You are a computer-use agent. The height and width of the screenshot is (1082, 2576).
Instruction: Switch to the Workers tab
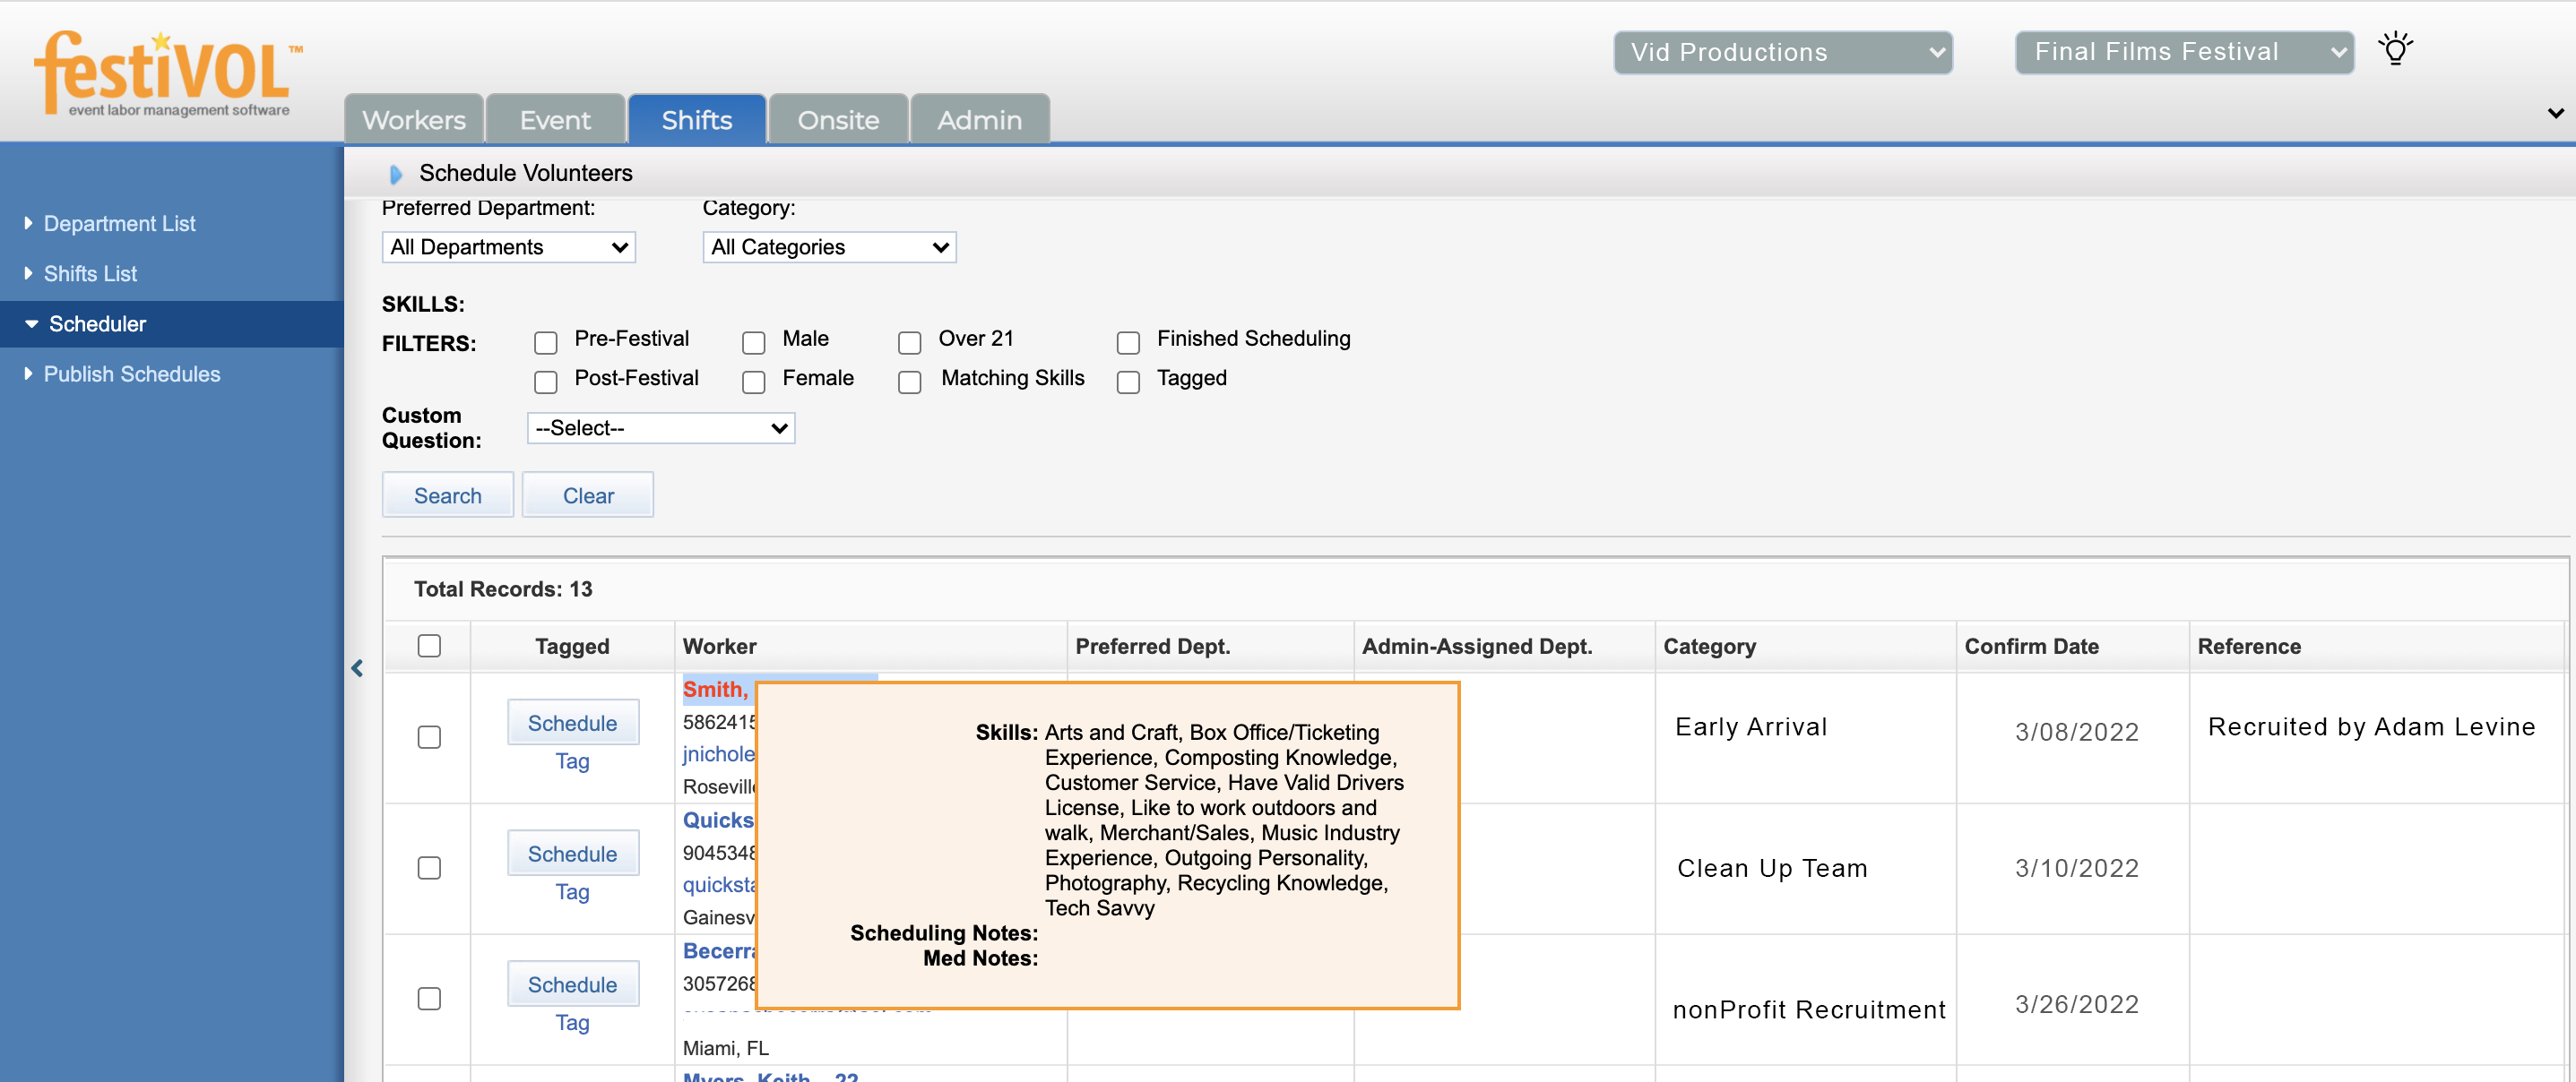[x=413, y=120]
